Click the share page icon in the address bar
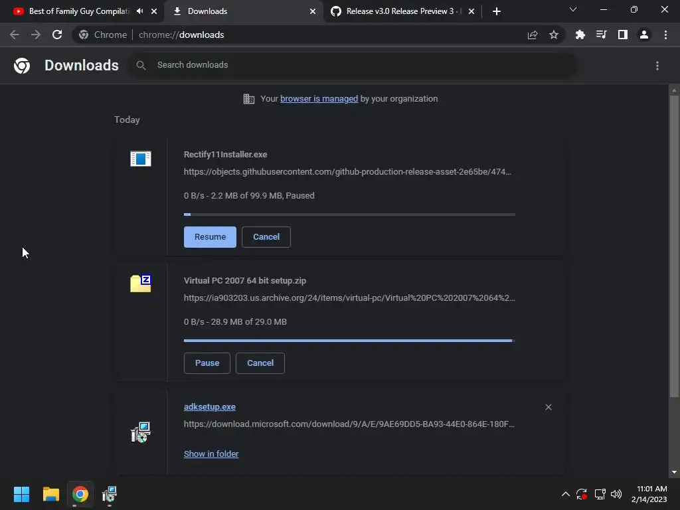 533,35
